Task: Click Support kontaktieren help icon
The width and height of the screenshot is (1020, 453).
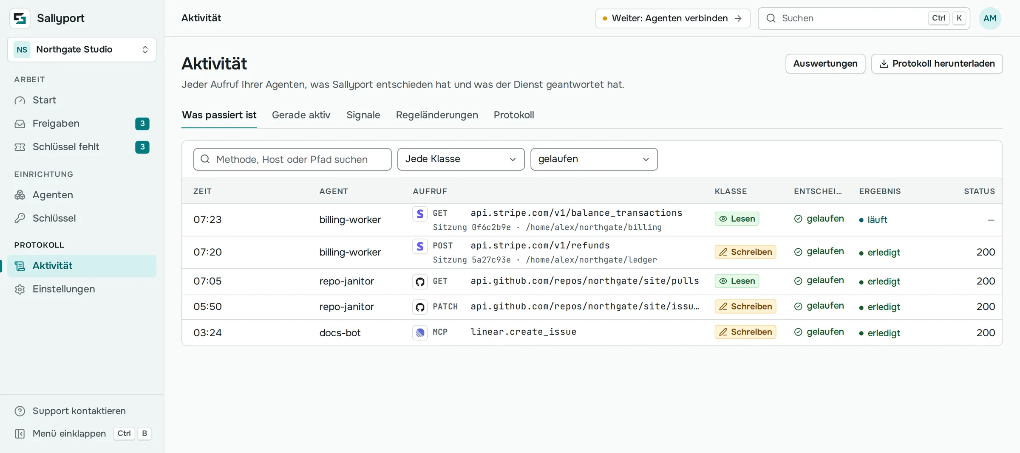Action: (x=20, y=411)
